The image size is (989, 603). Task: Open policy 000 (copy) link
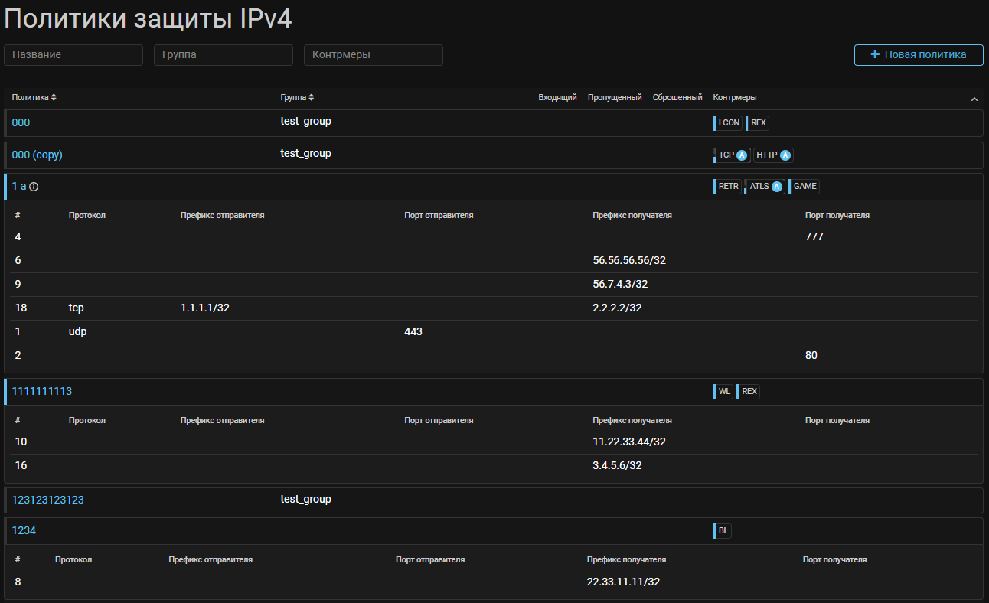[37, 155]
